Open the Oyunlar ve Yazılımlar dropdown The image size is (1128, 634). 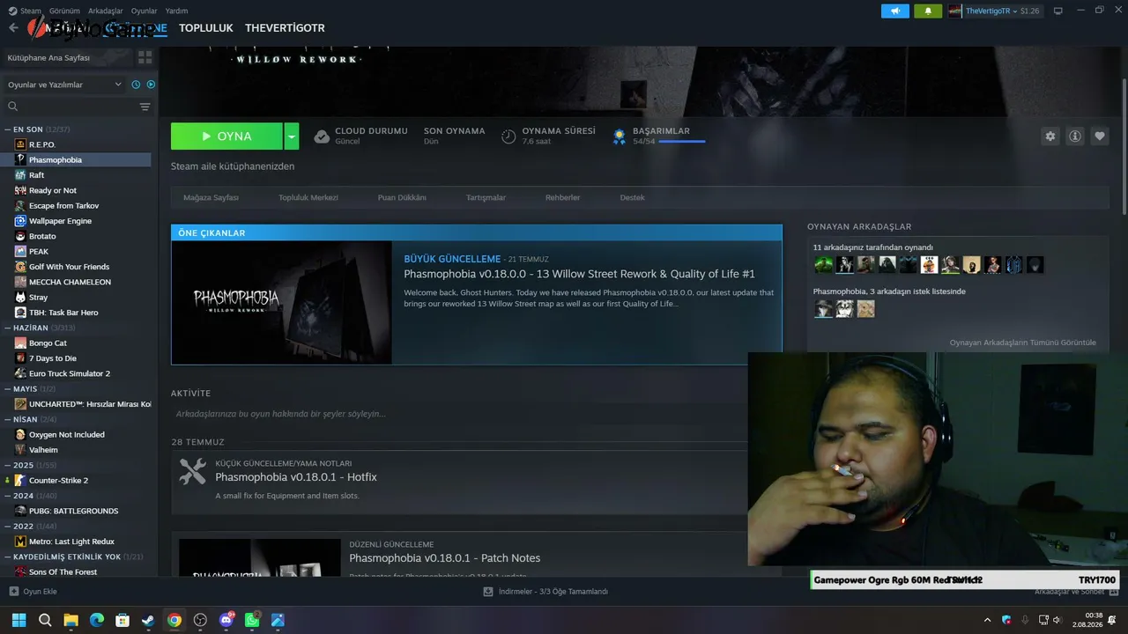click(64, 85)
